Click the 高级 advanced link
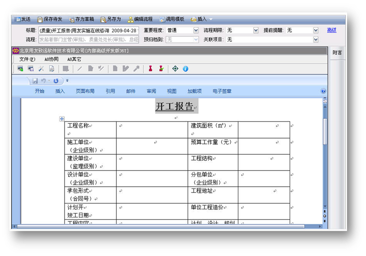 [x=332, y=30]
